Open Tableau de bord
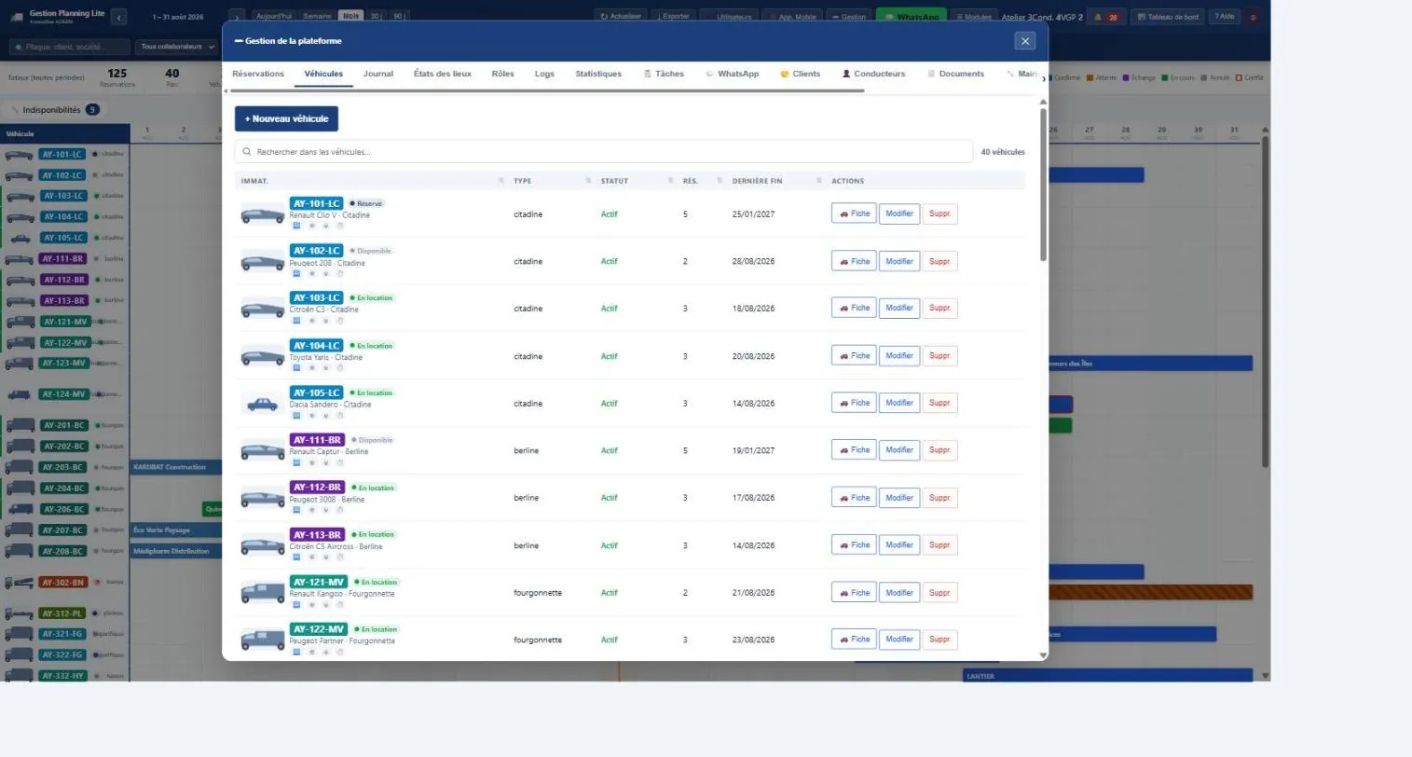The image size is (1412, 757). 1167,17
